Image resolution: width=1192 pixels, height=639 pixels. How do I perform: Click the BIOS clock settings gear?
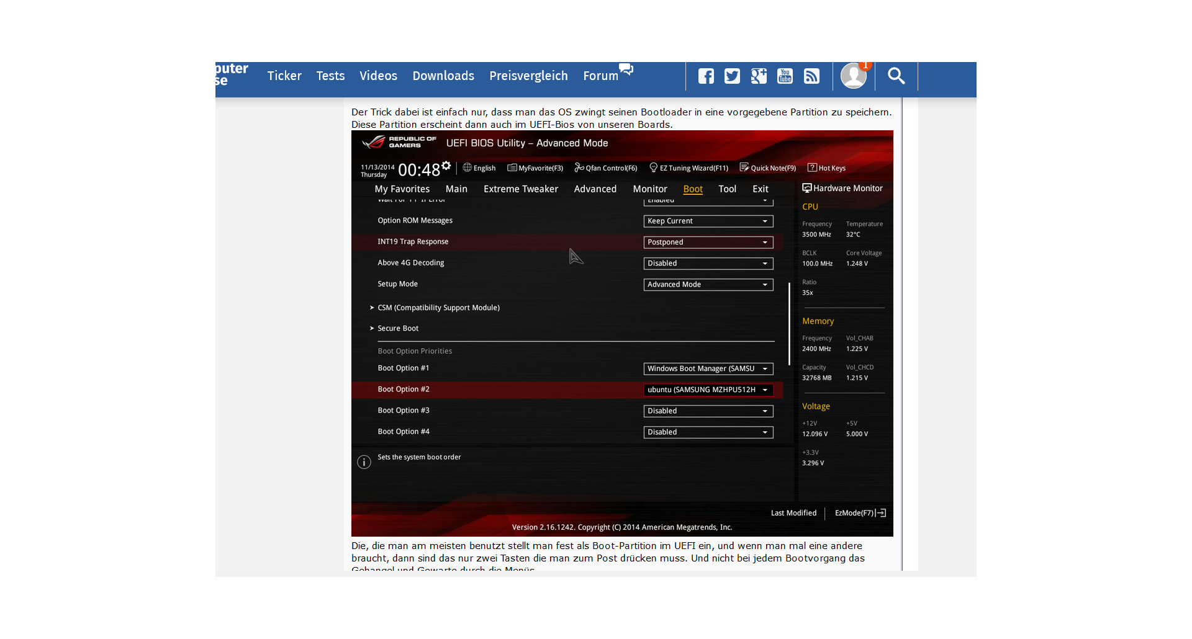point(446,165)
